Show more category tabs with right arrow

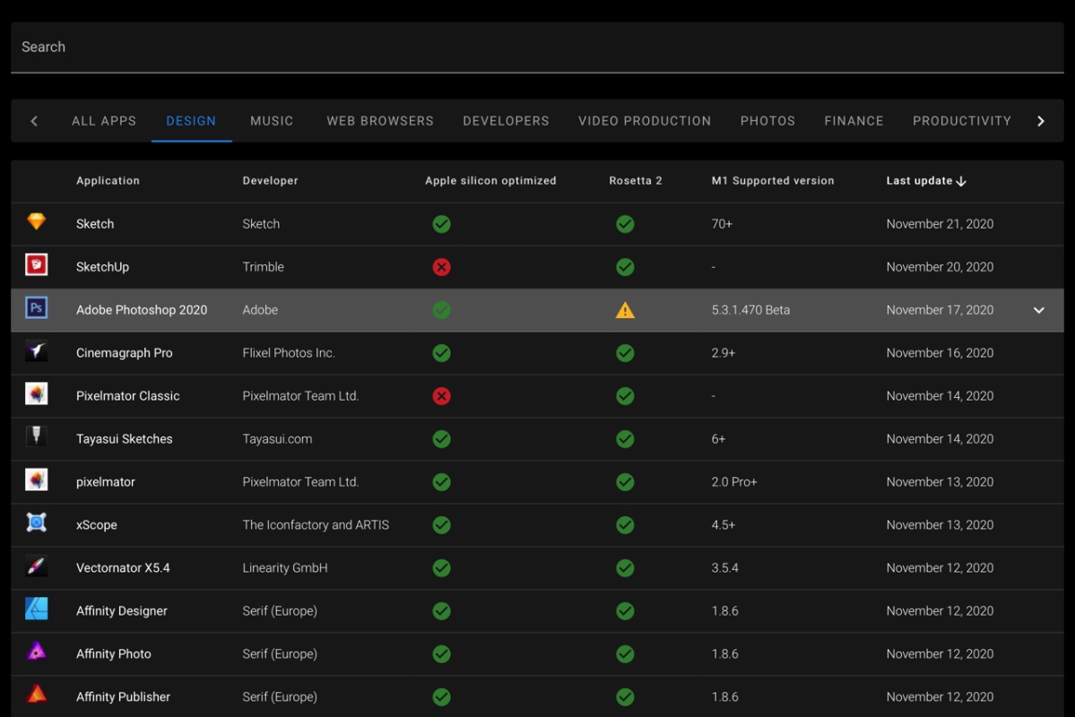[1041, 121]
